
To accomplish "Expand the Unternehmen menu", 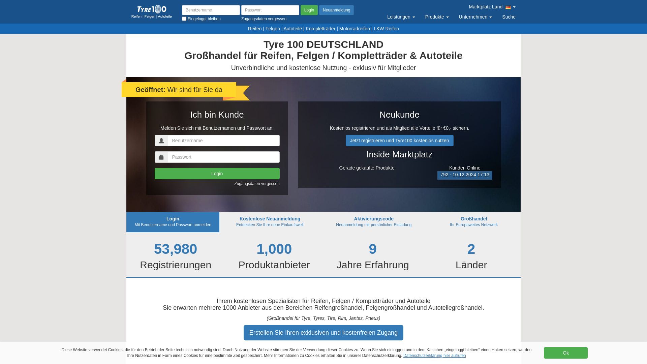I will click(475, 17).
